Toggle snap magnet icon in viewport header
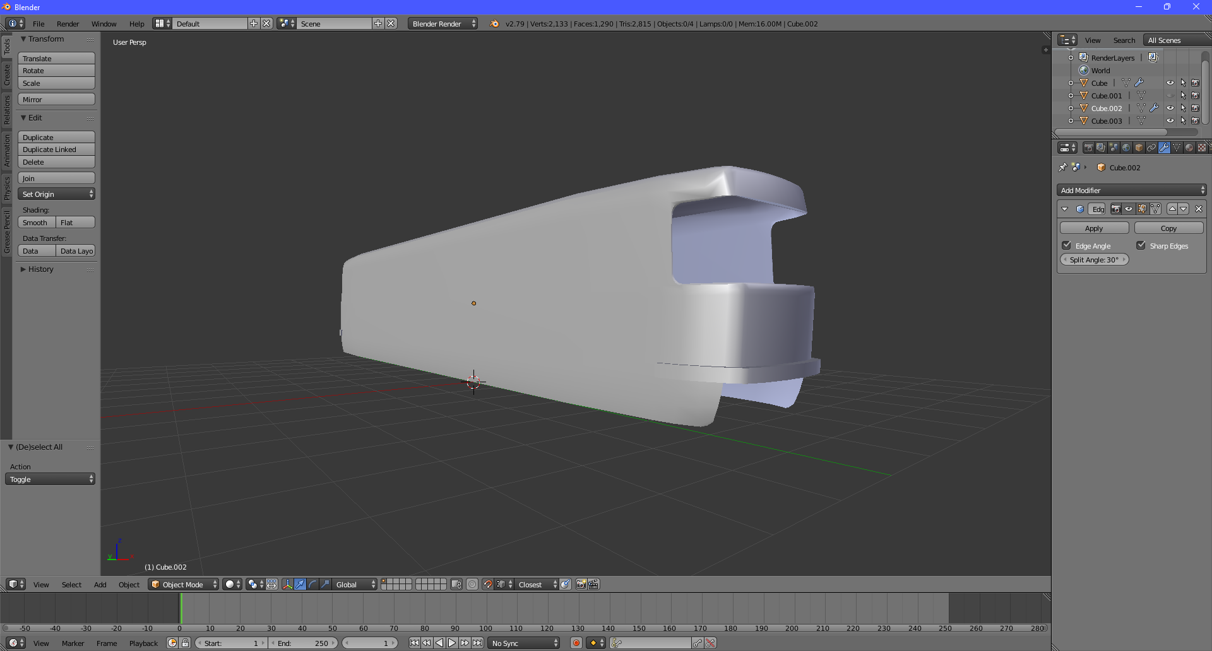 487,585
